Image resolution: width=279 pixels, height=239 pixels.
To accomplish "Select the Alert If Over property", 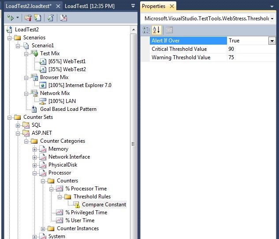I will [188, 41].
